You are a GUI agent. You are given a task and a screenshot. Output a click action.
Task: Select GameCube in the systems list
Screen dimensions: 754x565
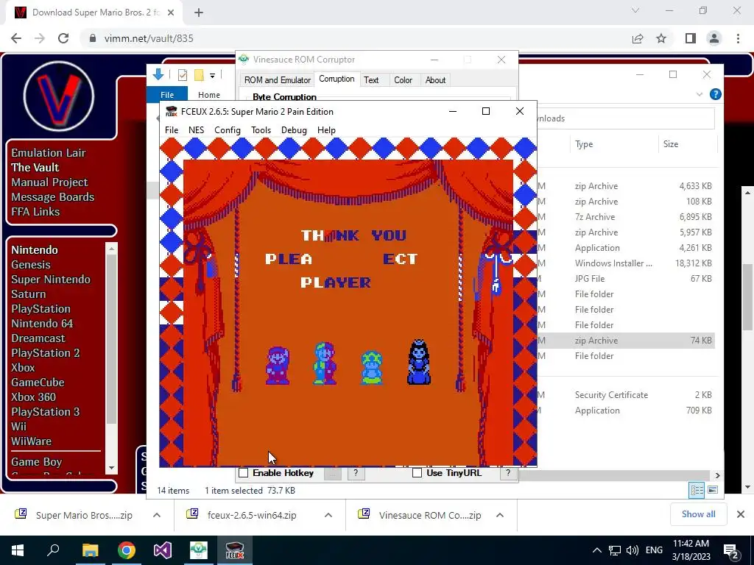click(x=38, y=383)
